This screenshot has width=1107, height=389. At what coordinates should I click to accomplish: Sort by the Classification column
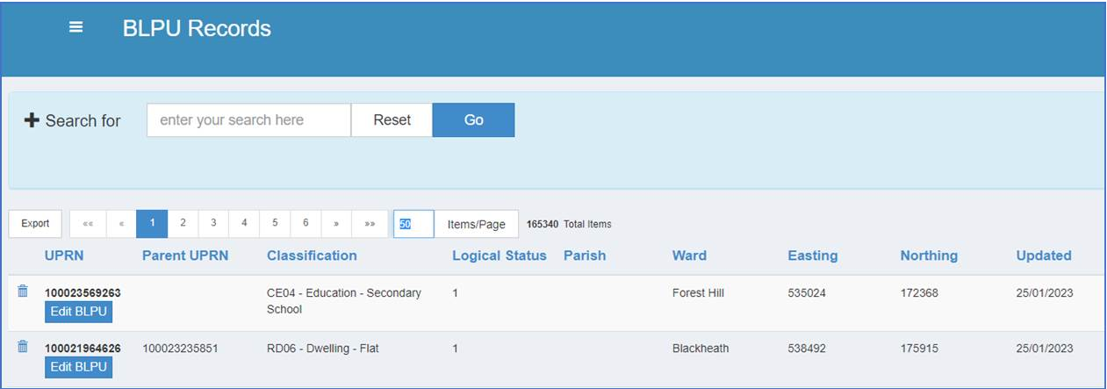pos(312,256)
